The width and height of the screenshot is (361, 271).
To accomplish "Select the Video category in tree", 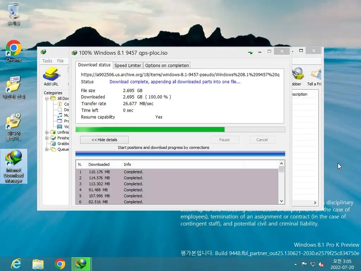I will (x=63, y=127).
